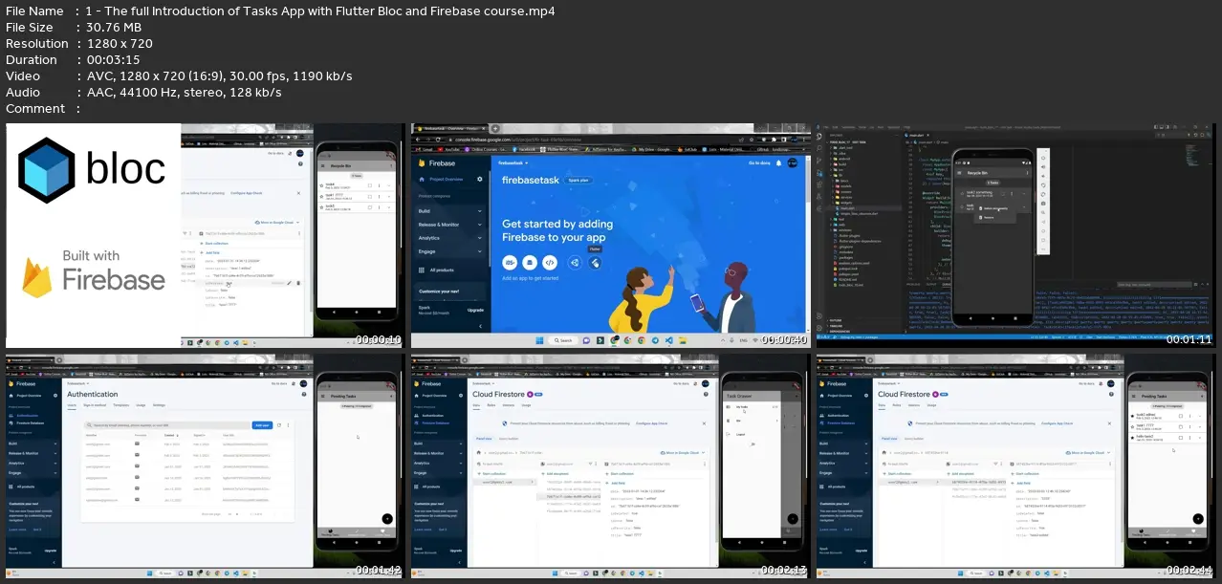1222x584 pixels.
Task: Click the Android app icon in 00:00:40 frame
Action: (x=530, y=263)
